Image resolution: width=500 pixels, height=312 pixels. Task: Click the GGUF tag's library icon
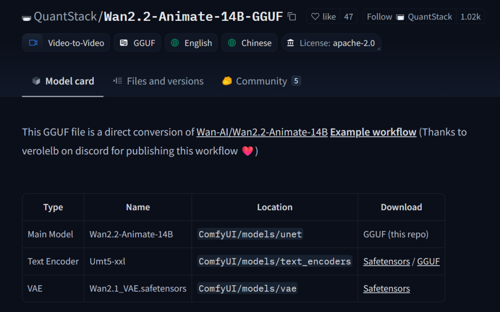pos(124,43)
